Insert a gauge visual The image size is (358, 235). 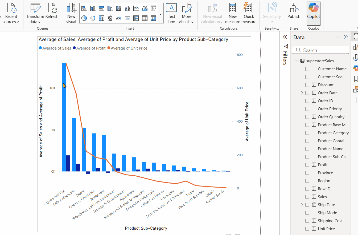[x=119, y=19]
